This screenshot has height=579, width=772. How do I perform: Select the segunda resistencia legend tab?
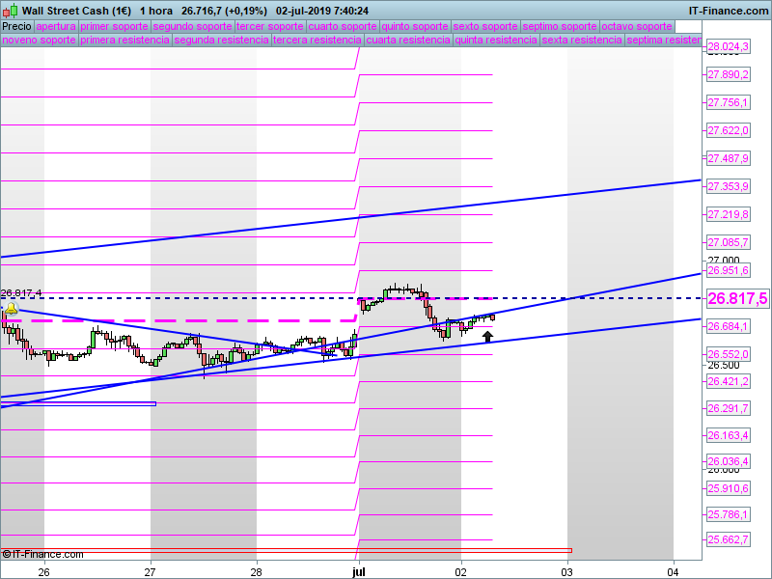222,40
